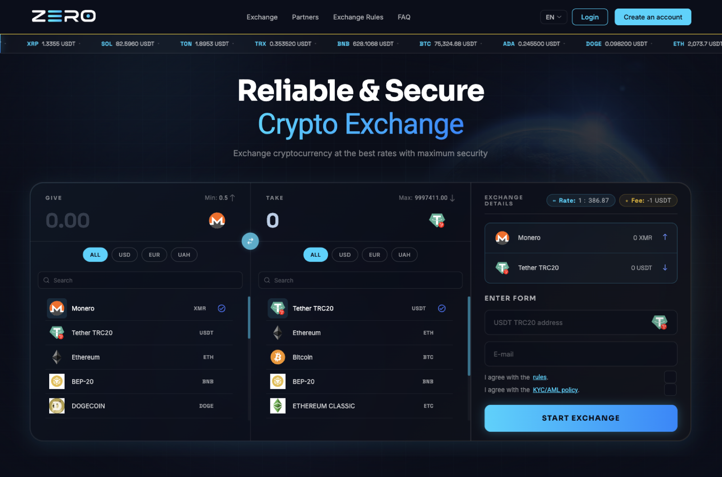The height and width of the screenshot is (477, 722).
Task: Focus the USDT TRC20 address field
Action: (x=581, y=322)
